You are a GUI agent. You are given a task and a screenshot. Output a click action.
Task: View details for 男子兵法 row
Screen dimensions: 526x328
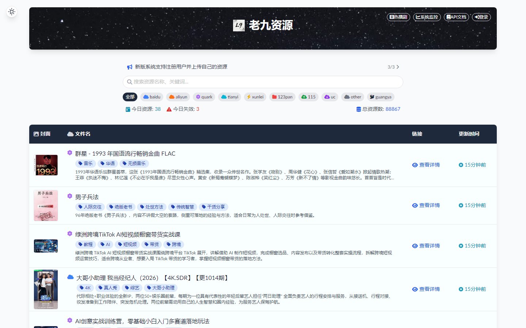426,206
